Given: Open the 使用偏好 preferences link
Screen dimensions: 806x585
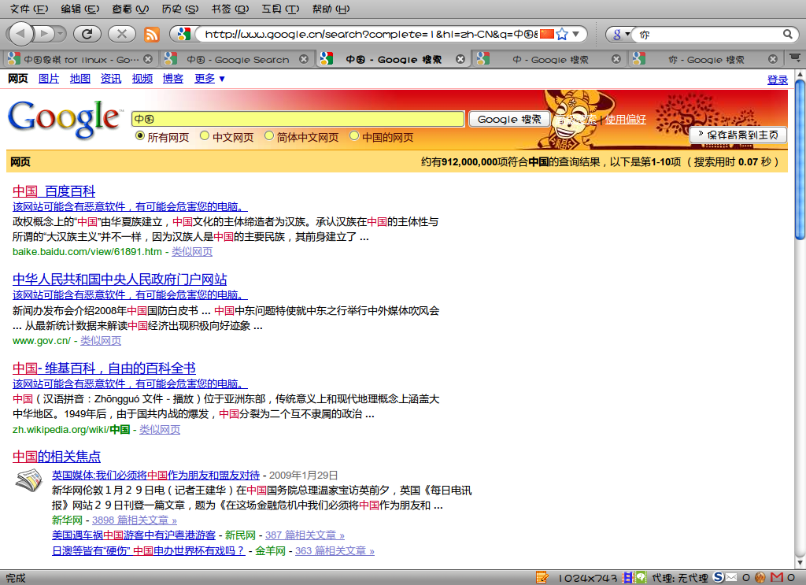Looking at the screenshot, I should 626,119.
